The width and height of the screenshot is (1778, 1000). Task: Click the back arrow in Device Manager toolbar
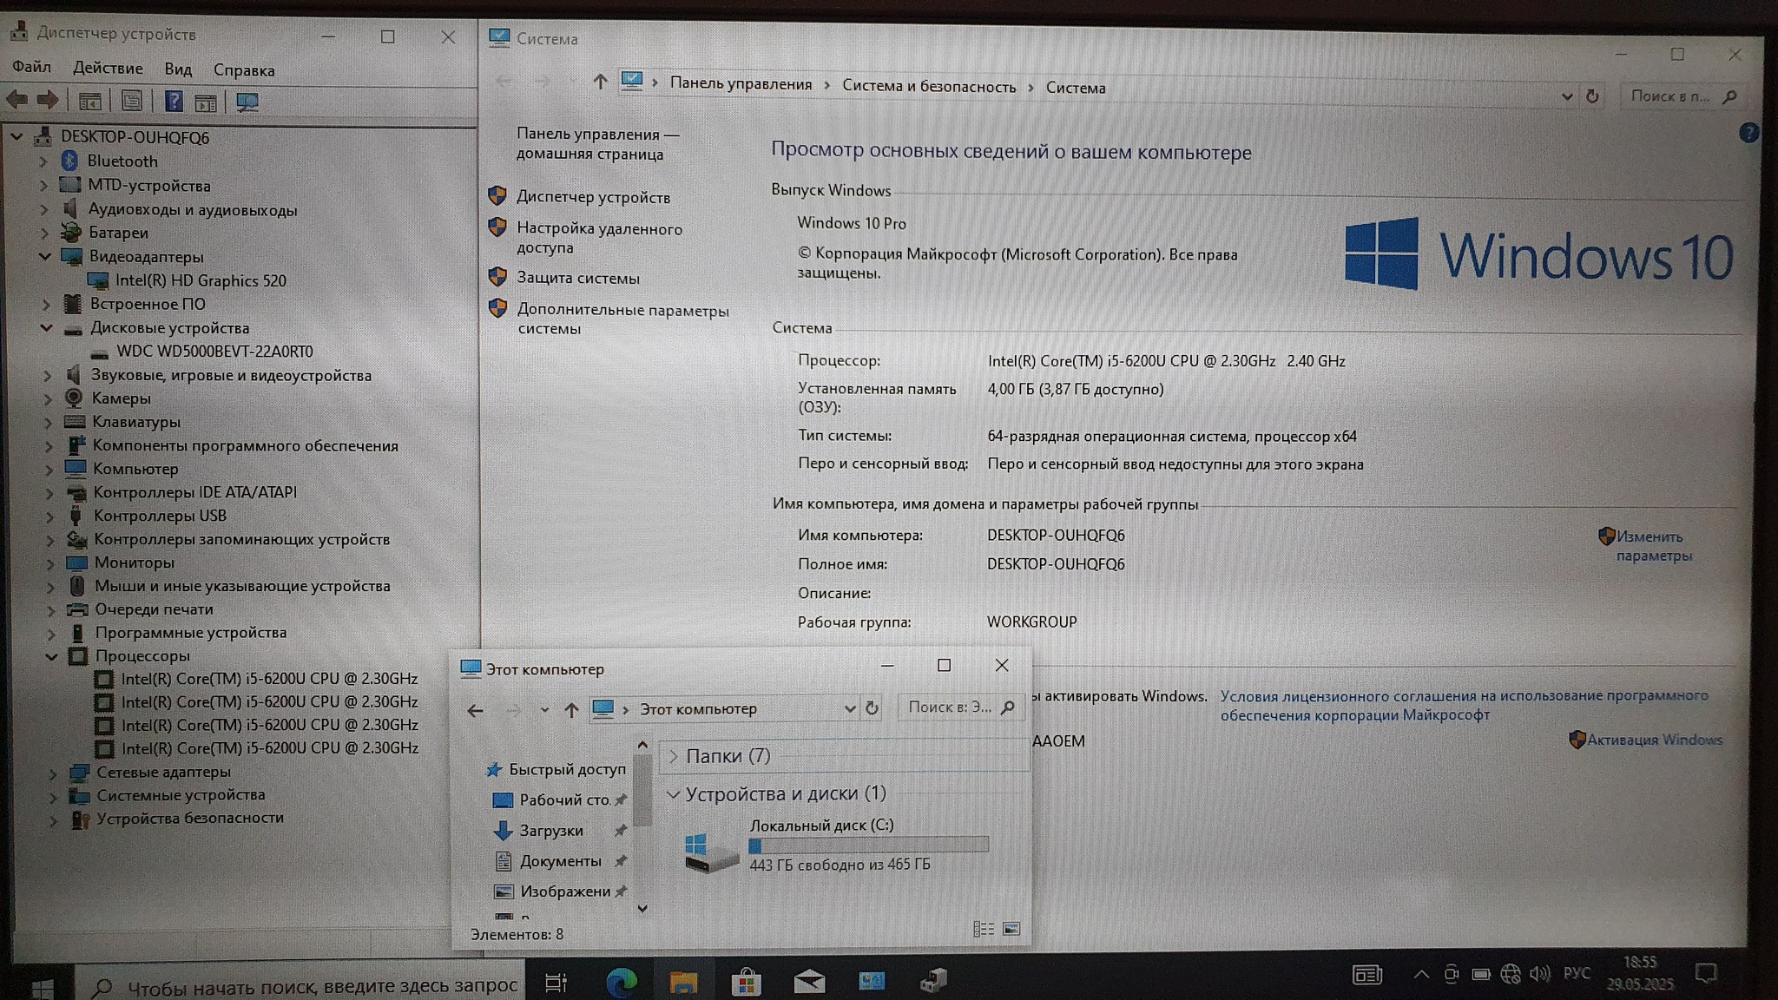click(x=17, y=101)
